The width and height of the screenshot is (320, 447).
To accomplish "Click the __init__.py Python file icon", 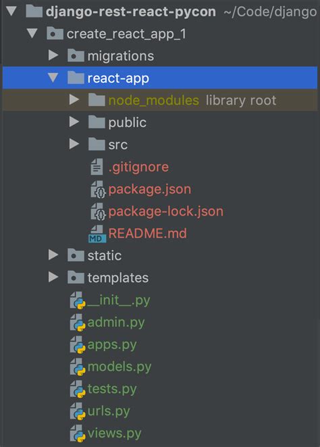I will point(78,300).
